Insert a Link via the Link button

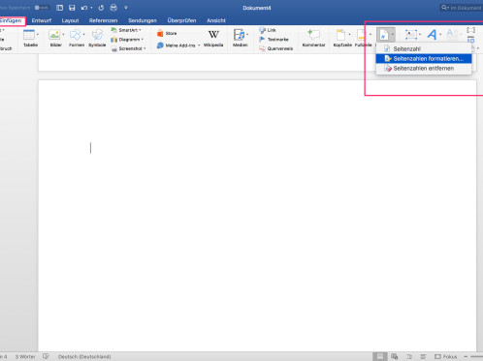[x=268, y=30]
